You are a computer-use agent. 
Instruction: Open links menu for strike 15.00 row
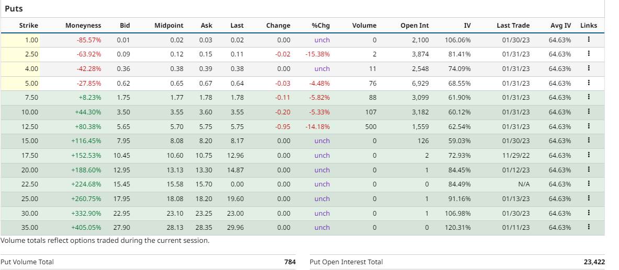[589, 140]
